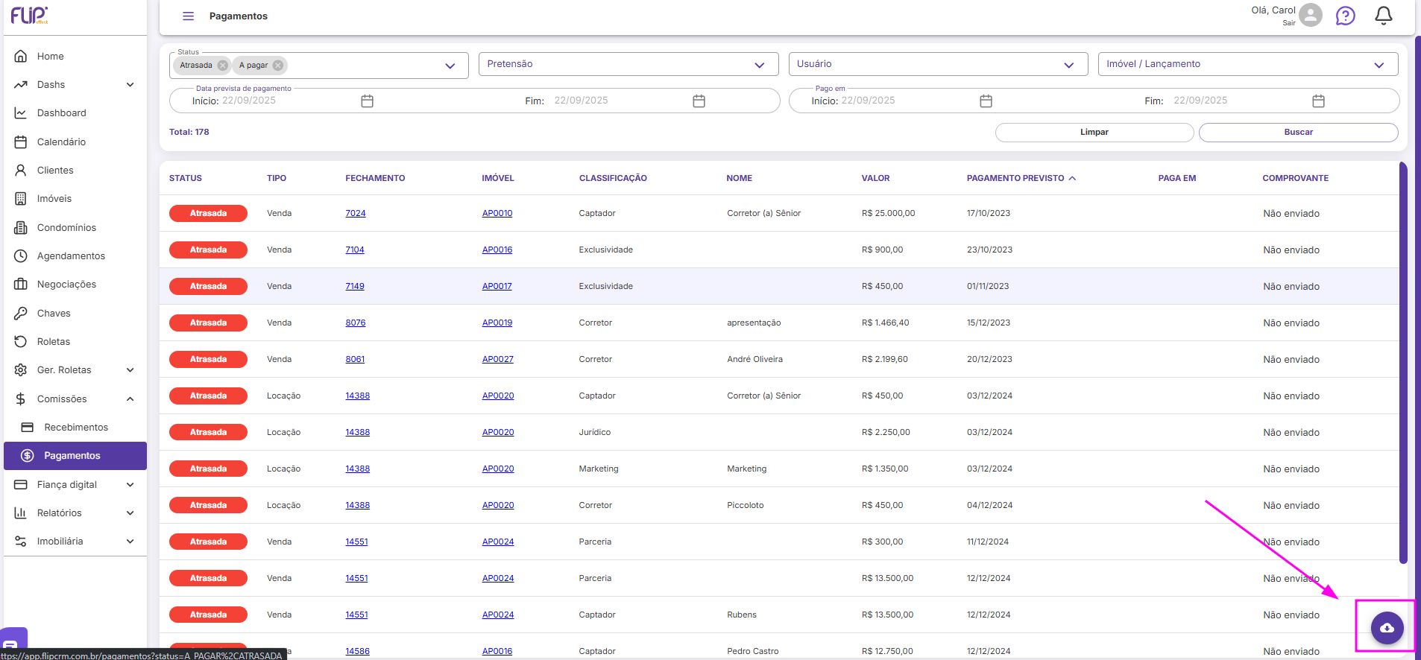This screenshot has height=660, width=1421.
Task: Go to Home in sidebar
Action: 75,57
